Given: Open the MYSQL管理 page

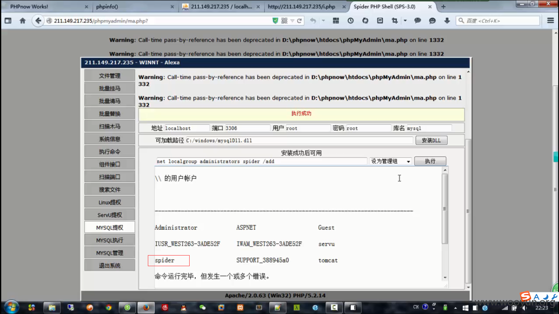Looking at the screenshot, I should (x=109, y=253).
